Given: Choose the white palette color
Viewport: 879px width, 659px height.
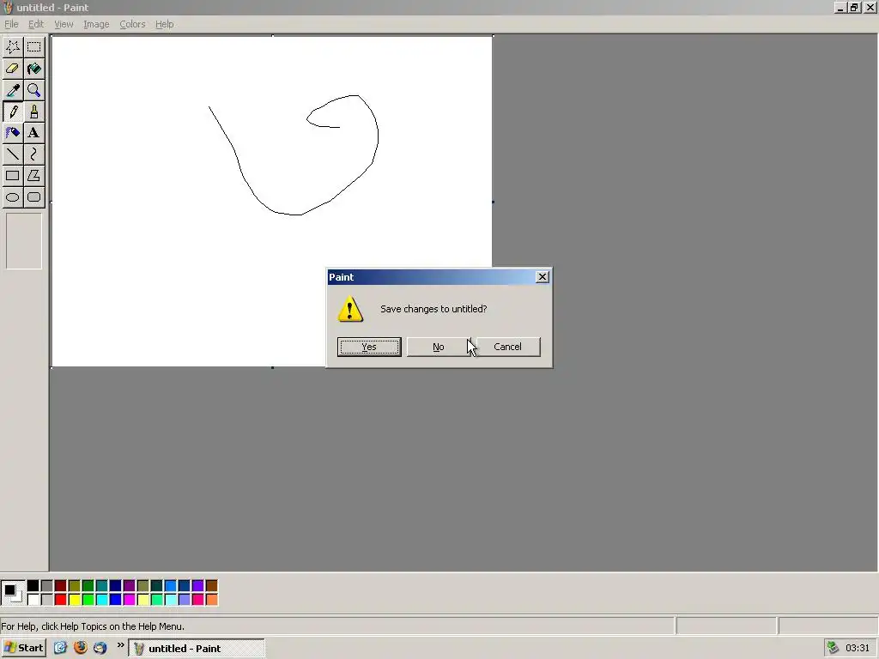Looking at the screenshot, I should click(x=33, y=600).
